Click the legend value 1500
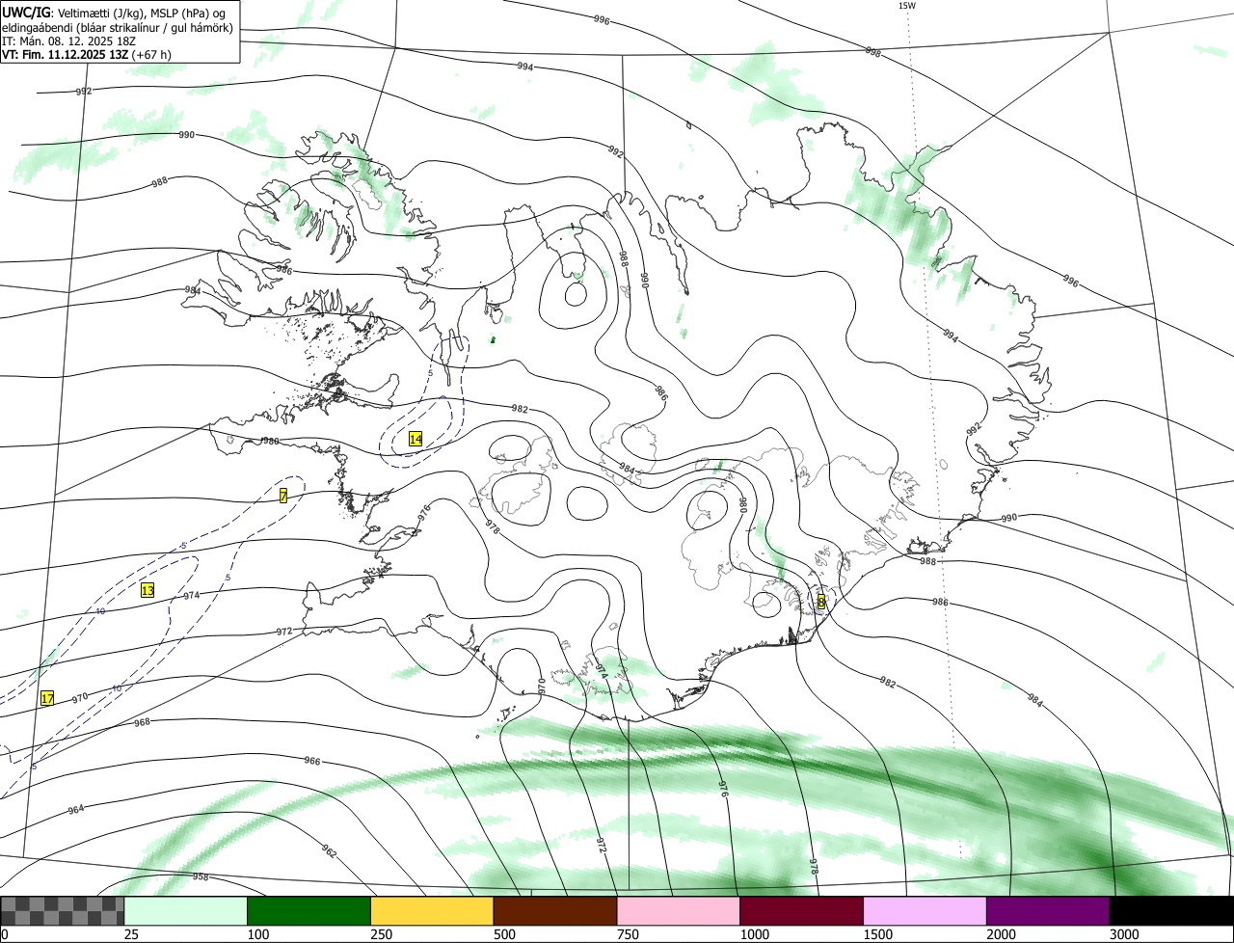Image resolution: width=1234 pixels, height=943 pixels. tap(878, 934)
